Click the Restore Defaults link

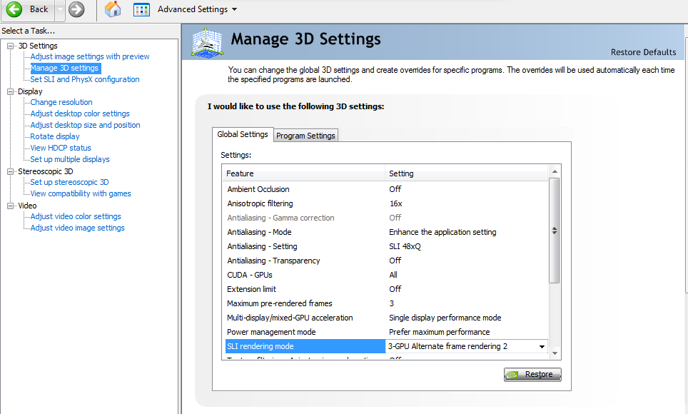tap(643, 52)
